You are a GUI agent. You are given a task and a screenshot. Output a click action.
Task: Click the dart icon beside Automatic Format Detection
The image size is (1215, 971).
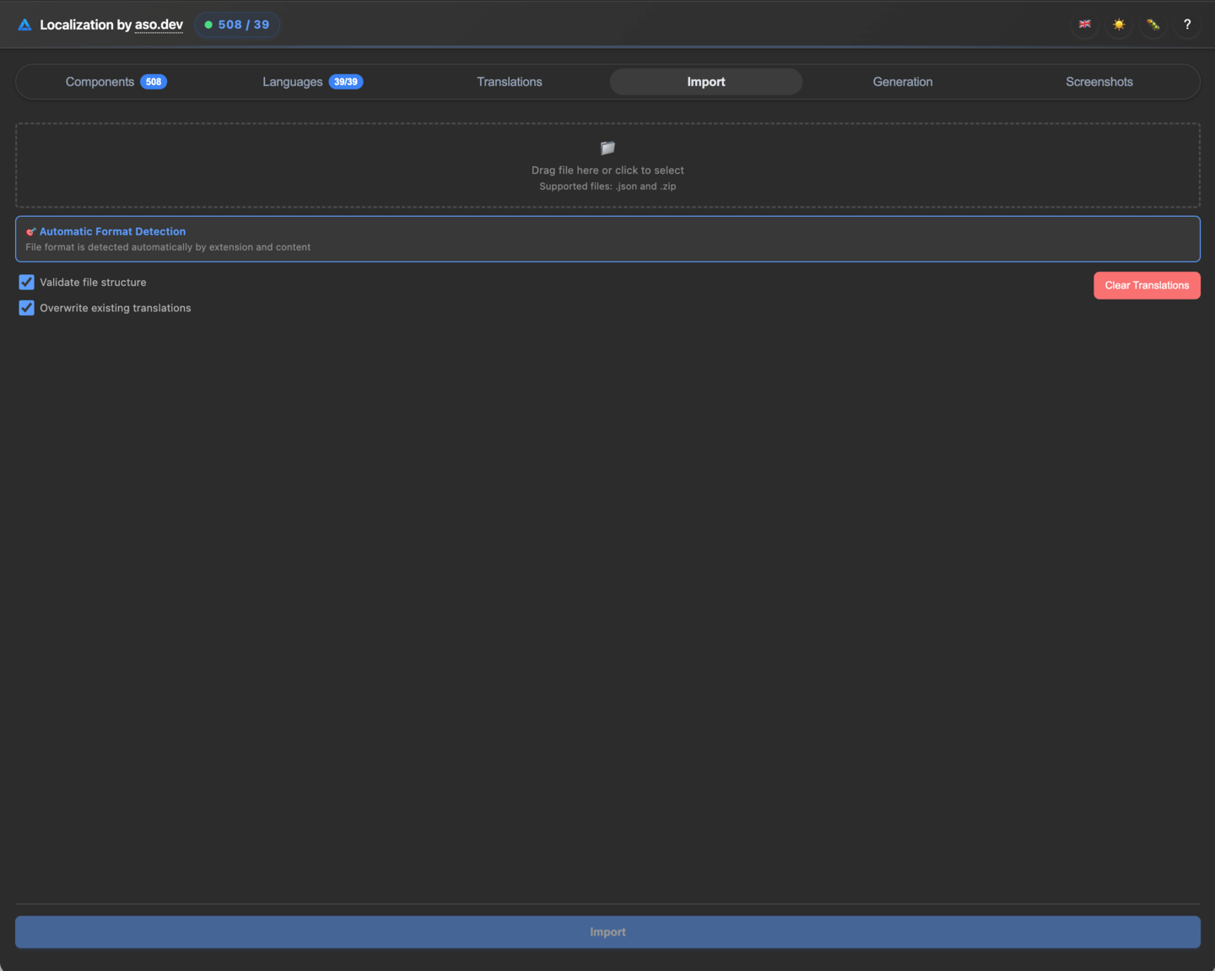pos(31,231)
